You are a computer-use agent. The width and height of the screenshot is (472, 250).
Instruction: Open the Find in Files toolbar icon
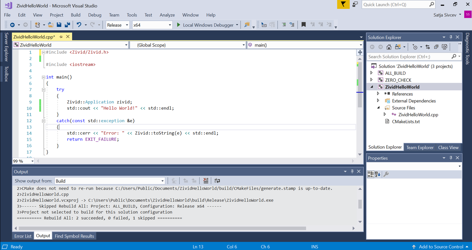point(247,25)
